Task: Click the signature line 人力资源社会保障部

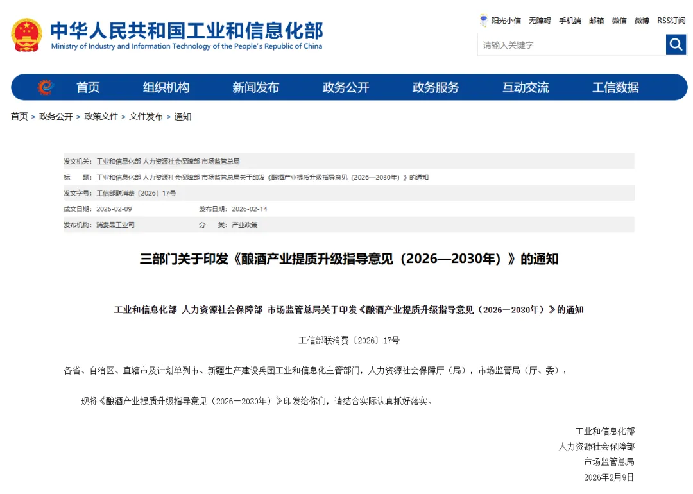Action: click(x=597, y=447)
